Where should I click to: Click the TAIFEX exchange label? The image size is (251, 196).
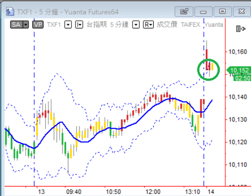pos(190,25)
